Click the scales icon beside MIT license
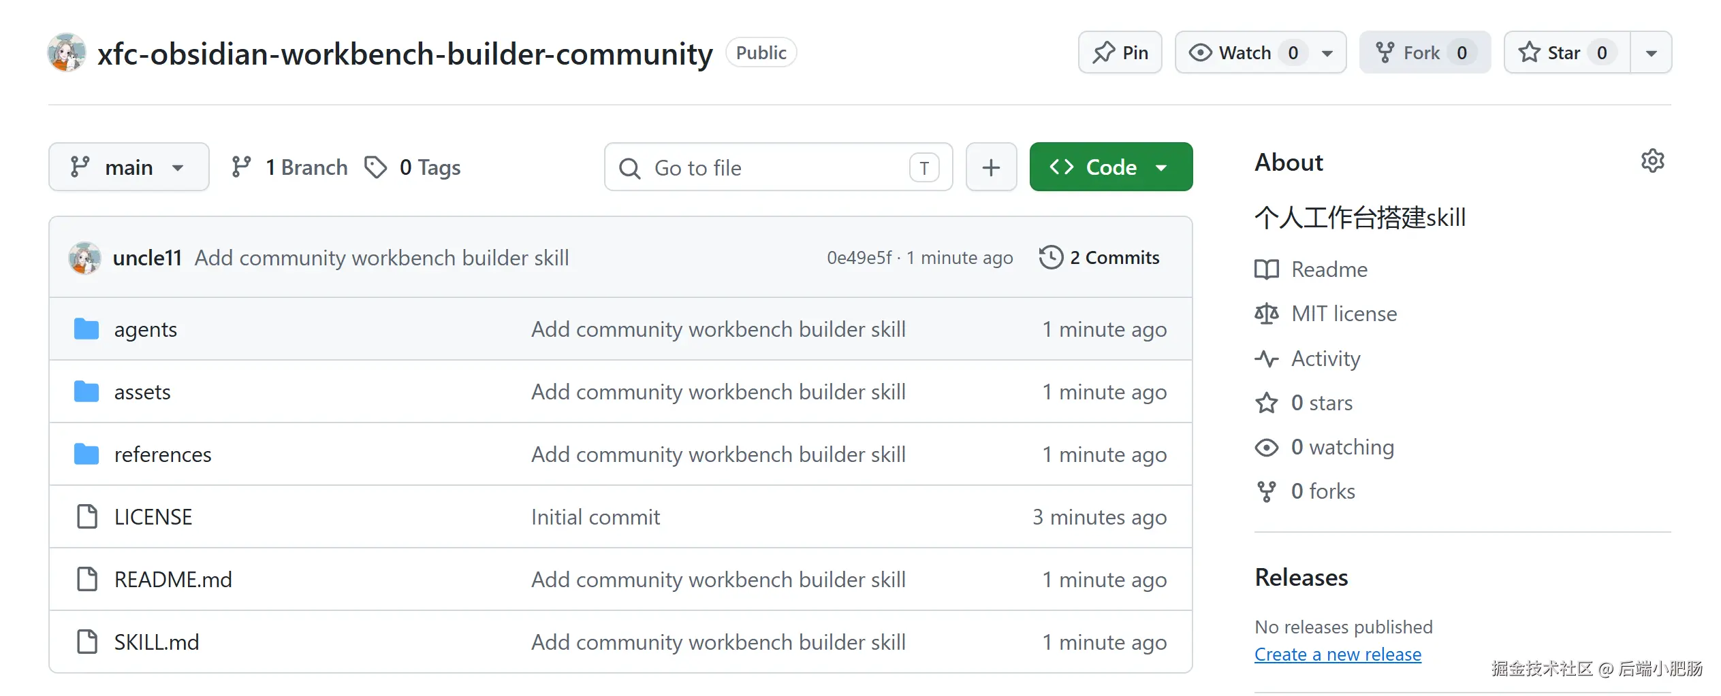Screen dimensions: 1721x696 point(1267,314)
